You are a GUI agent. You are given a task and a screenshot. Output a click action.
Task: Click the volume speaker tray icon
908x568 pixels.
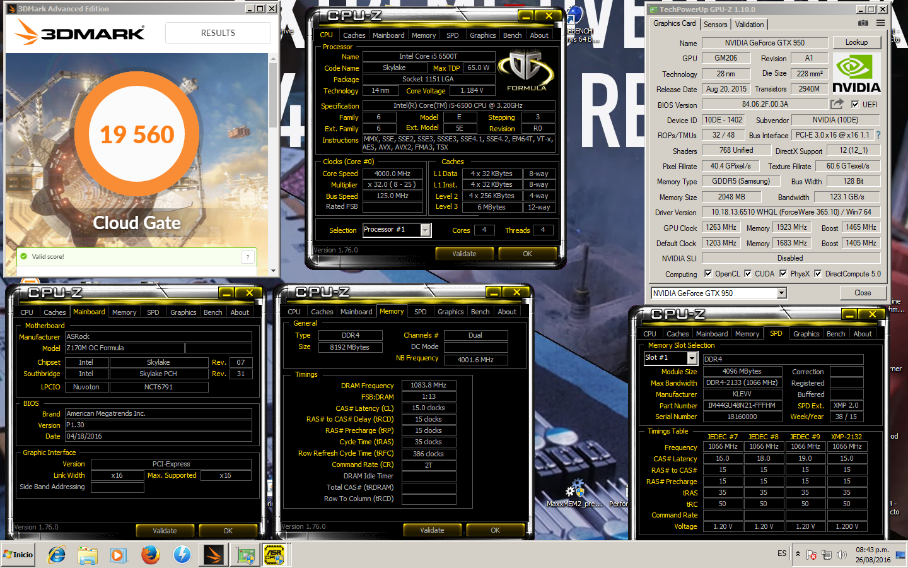[842, 555]
